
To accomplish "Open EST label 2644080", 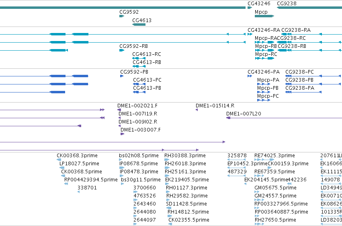I will pos(145,212).
